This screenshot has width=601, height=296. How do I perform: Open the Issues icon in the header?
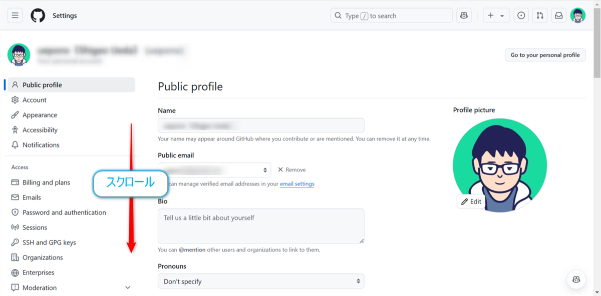click(x=521, y=15)
